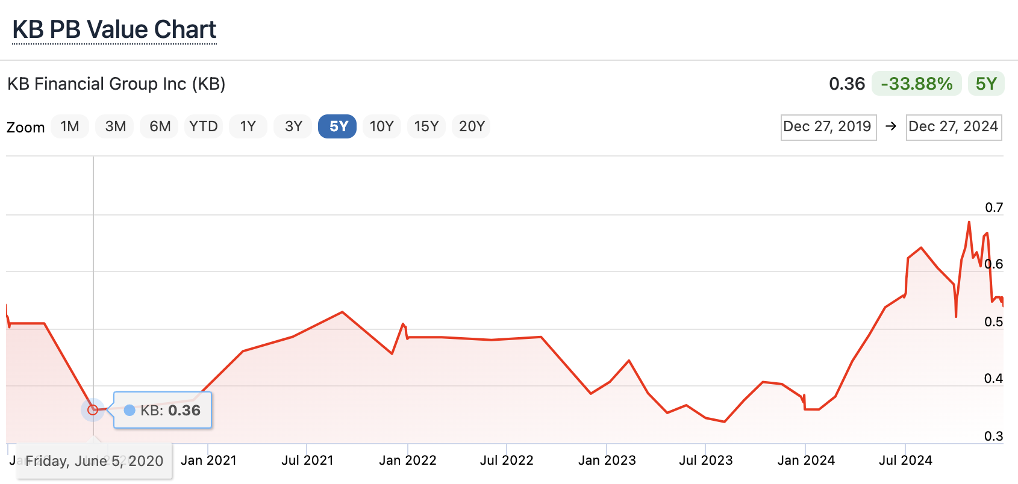This screenshot has width=1018, height=484.
Task: Edit the start date Dec 27, 2019
Action: [828, 127]
